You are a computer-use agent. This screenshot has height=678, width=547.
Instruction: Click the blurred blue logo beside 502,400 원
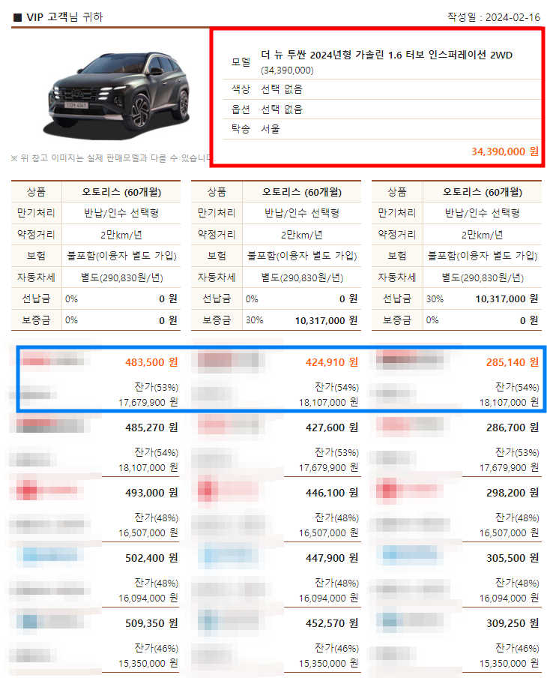pos(51,555)
